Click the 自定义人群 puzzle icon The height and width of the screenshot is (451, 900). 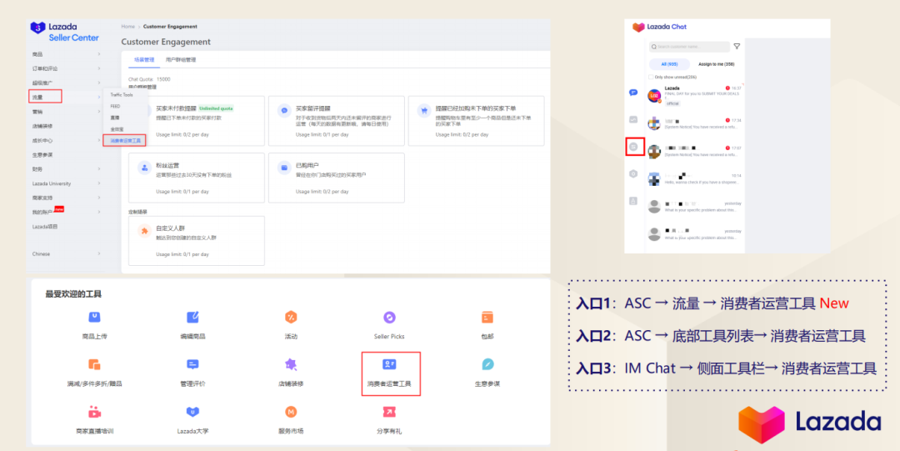[143, 231]
